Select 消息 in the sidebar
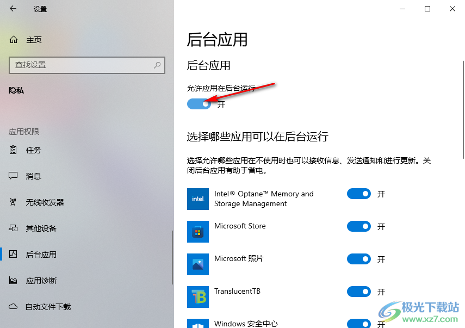Screen dimensions: 465x328 coord(34,176)
